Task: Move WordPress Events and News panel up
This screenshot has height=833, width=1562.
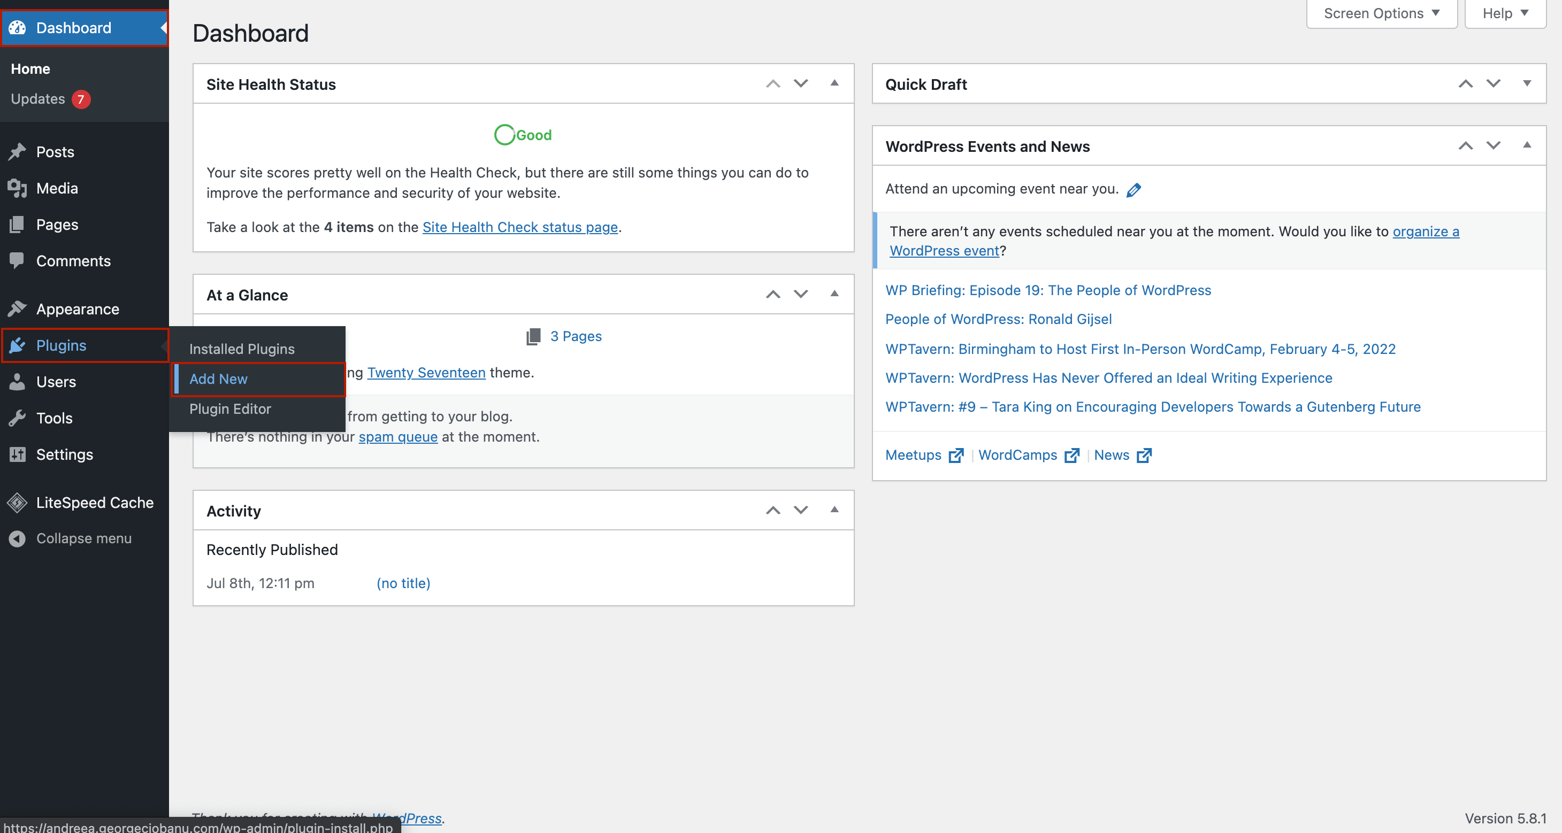Action: coord(1465,145)
